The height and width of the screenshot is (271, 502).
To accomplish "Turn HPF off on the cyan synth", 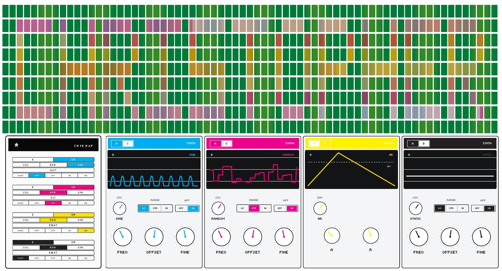I will click(x=181, y=208).
